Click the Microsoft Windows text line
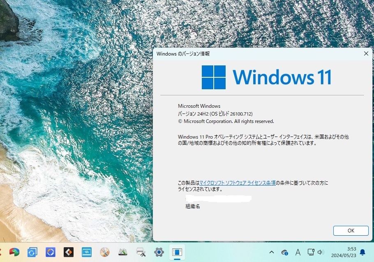 pyautogui.click(x=199, y=106)
